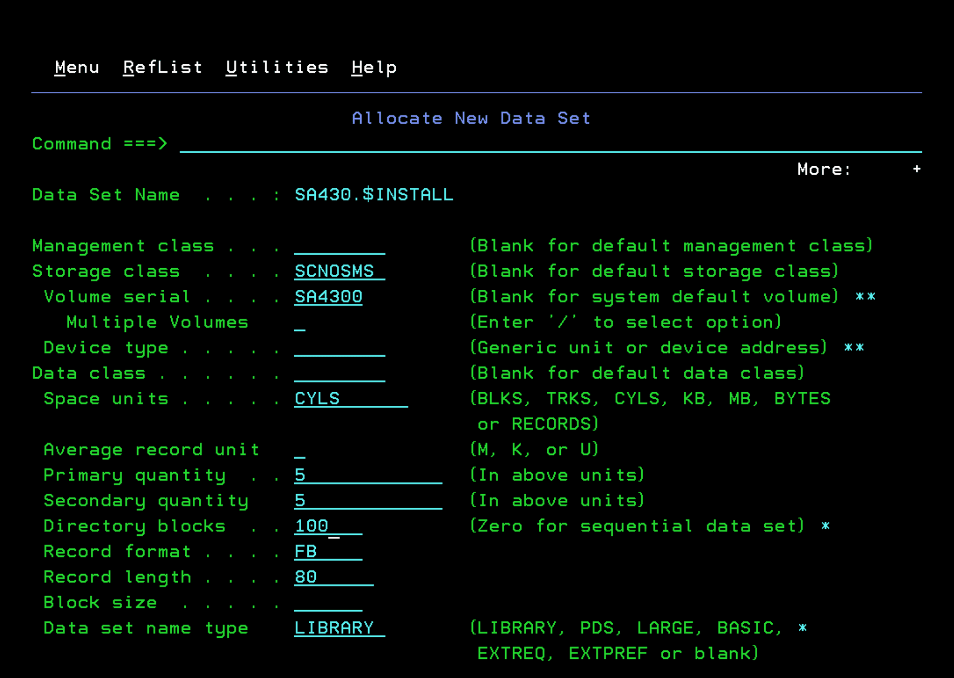Open the Menu action bar item
954x678 pixels.
click(76, 67)
